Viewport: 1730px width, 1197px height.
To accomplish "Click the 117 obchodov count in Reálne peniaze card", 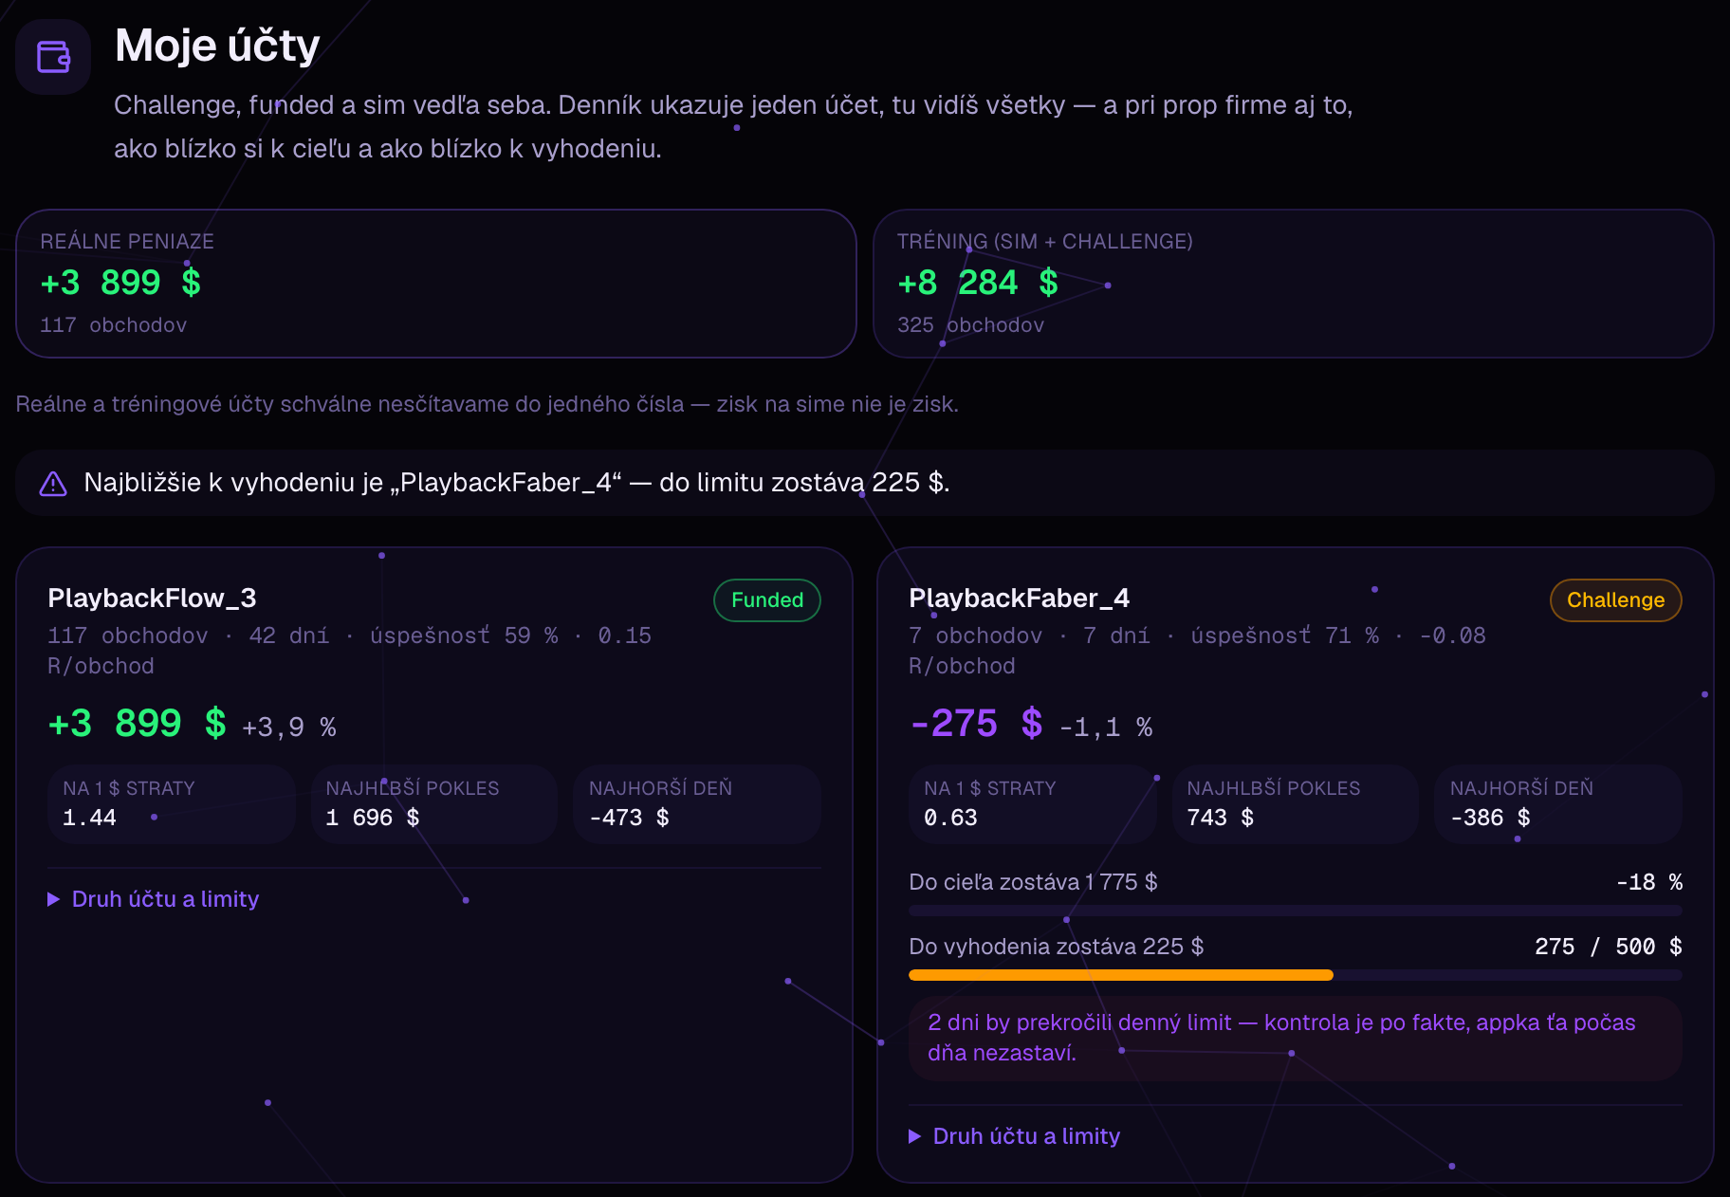I will point(113,325).
